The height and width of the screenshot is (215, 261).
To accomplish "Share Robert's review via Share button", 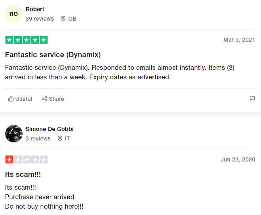I will 53,99.
